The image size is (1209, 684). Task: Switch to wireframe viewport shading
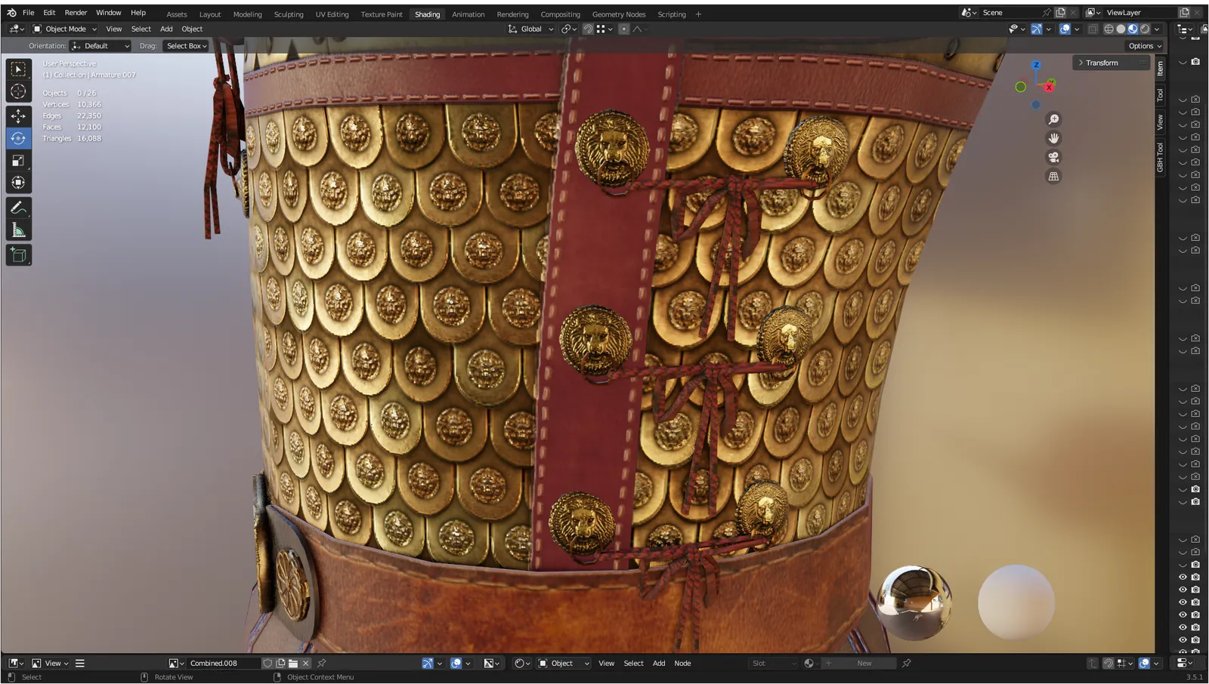1109,29
